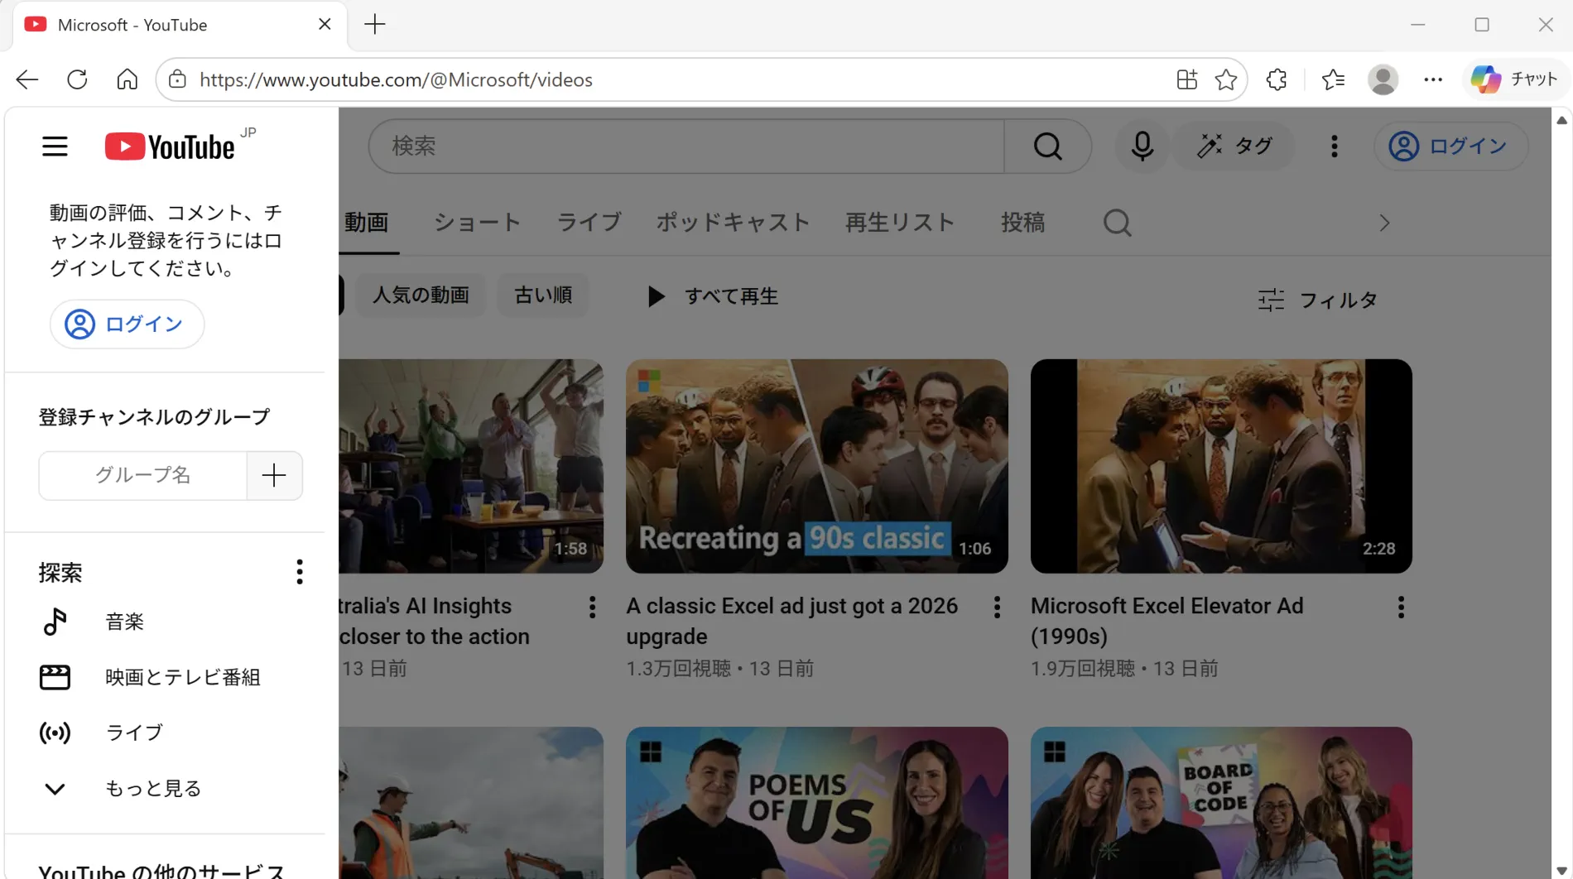Close the Microsoft - YouTube tab

[325, 25]
